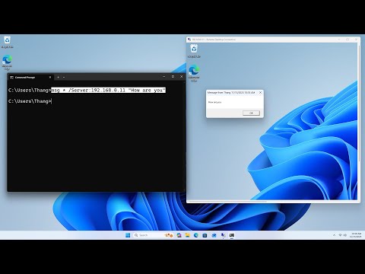
Task: Open the Copilot icon on the taskbar
Action: point(179,235)
